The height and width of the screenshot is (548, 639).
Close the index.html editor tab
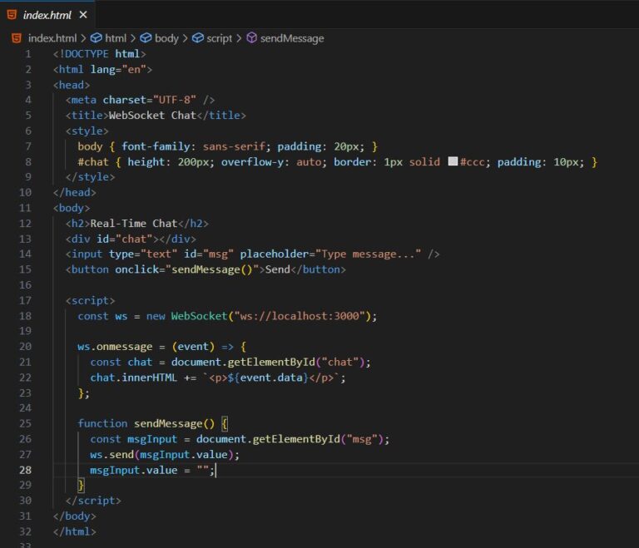pos(82,15)
